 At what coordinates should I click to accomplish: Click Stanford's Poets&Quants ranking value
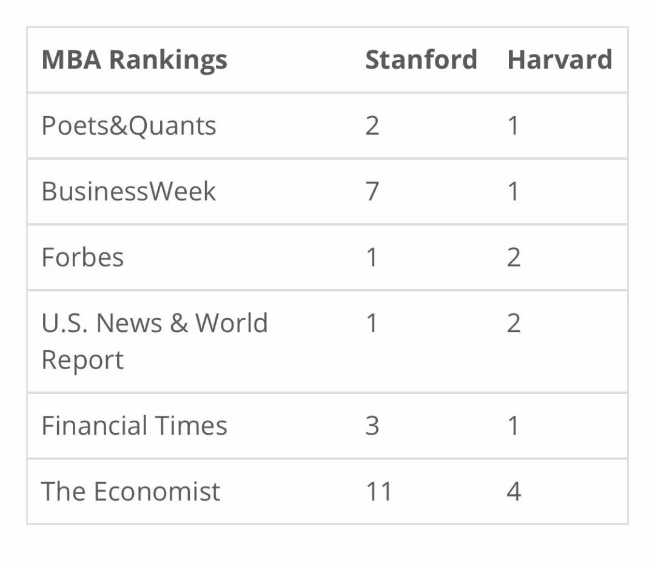[372, 126]
